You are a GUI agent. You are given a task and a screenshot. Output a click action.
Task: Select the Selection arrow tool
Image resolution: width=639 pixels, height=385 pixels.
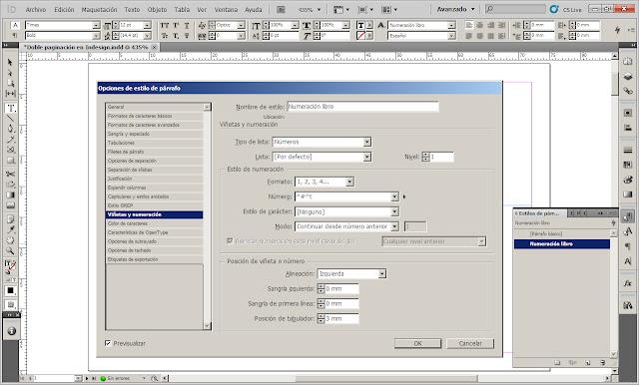[10, 62]
